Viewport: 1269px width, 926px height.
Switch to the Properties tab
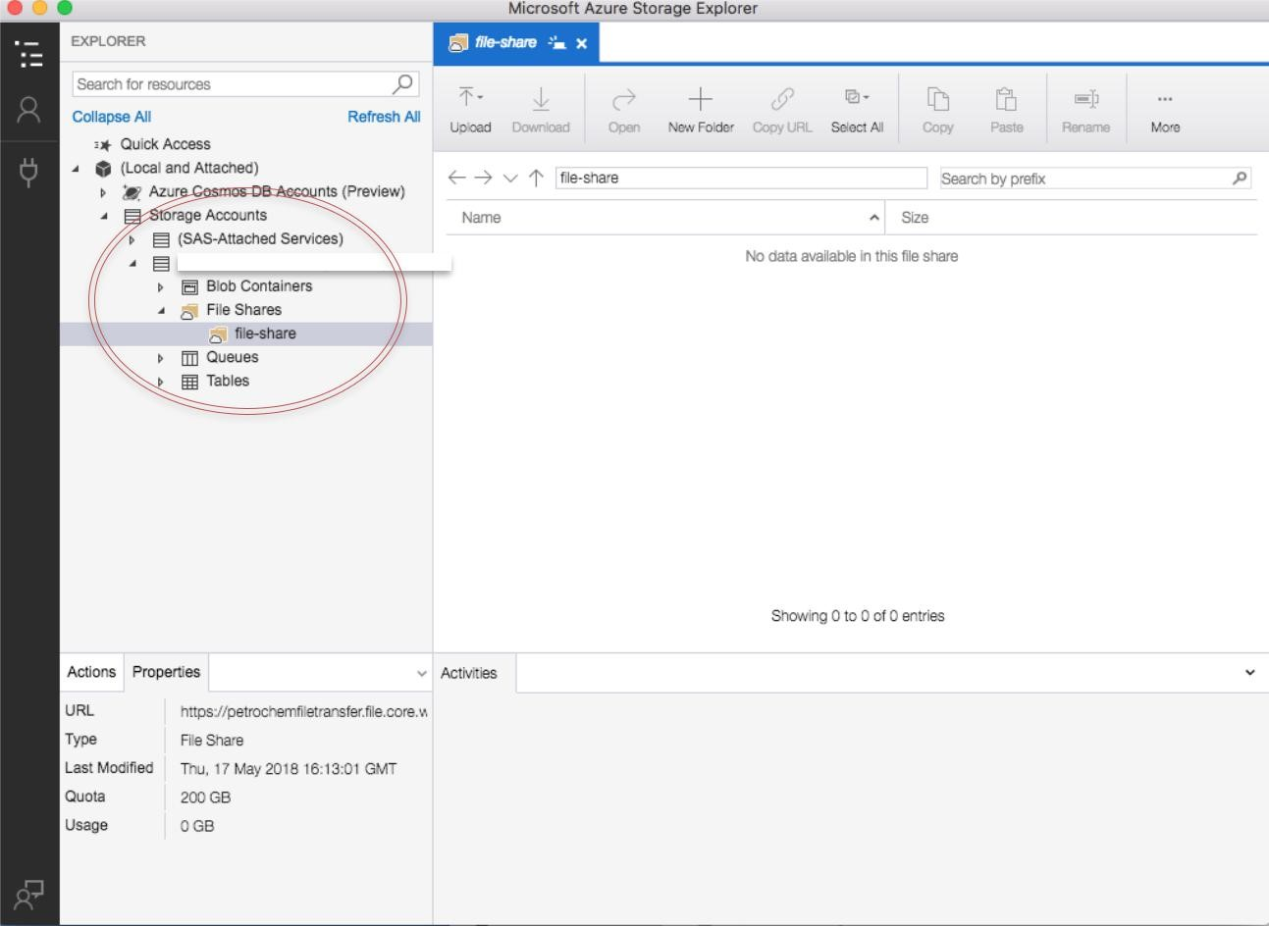pyautogui.click(x=166, y=672)
